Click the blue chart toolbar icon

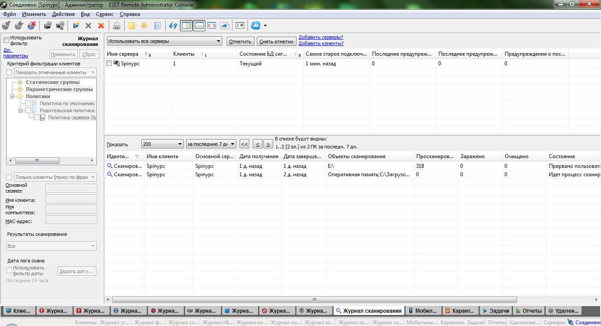255,26
